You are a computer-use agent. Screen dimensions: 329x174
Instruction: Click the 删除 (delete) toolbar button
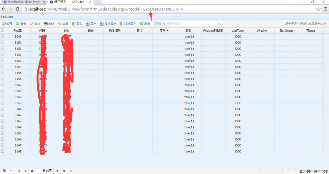pyautogui.click(x=49, y=24)
